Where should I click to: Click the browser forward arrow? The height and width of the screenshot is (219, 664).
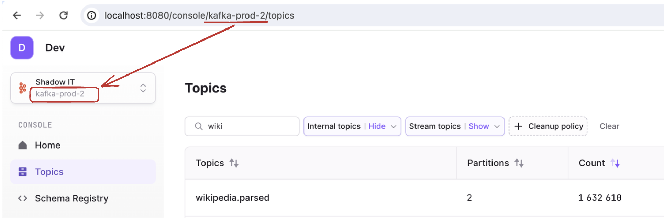[40, 15]
